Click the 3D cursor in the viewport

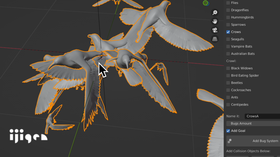pyautogui.click(x=101, y=56)
